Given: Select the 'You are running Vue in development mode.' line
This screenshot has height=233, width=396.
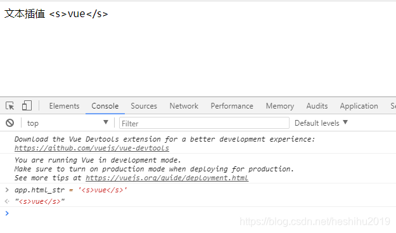Looking at the screenshot, I should click(x=98, y=160).
